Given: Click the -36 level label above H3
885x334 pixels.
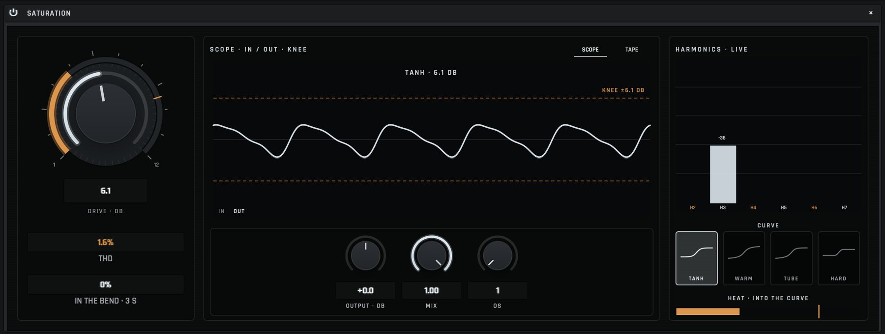Looking at the screenshot, I should point(722,138).
